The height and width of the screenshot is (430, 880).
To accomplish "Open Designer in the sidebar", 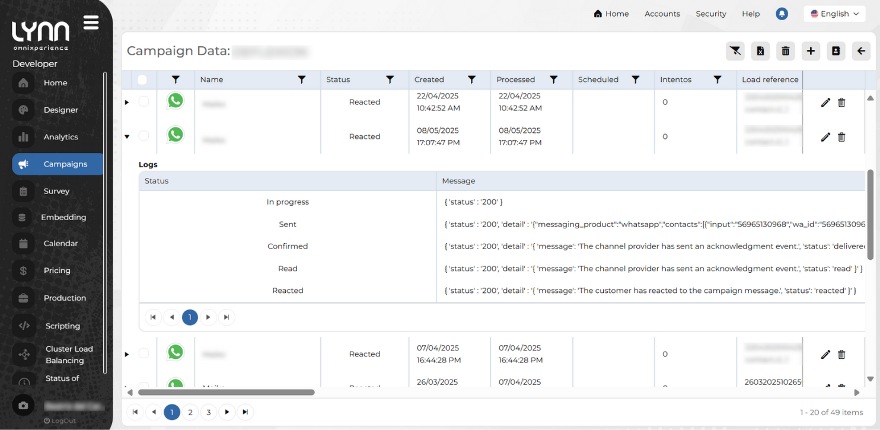I will point(58,110).
